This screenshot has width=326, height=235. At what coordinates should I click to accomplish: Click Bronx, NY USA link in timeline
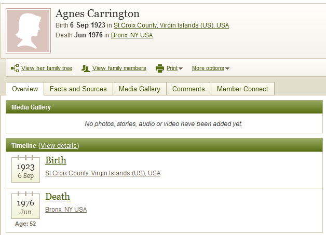click(x=66, y=210)
